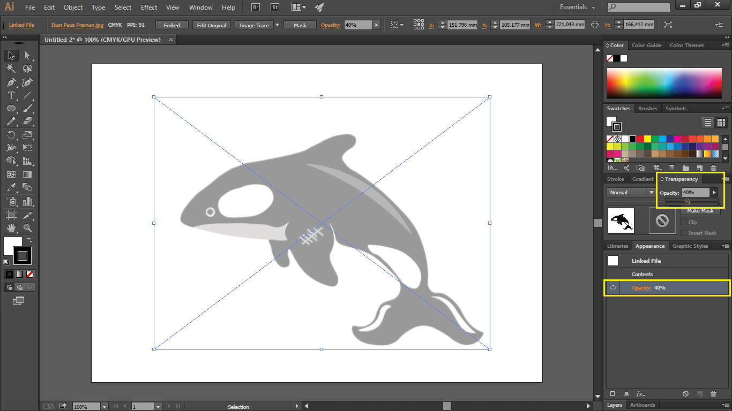Open the Window menu
732x411 pixels.
pyautogui.click(x=201, y=7)
